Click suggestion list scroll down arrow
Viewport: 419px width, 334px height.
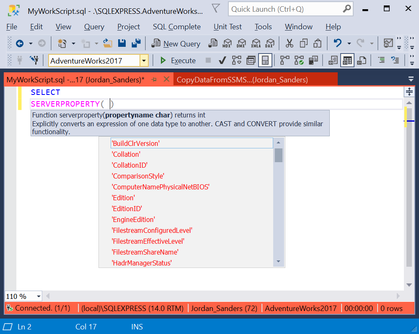click(279, 262)
